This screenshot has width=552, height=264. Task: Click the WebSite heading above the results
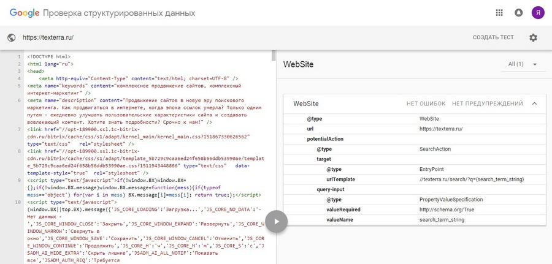click(298, 64)
